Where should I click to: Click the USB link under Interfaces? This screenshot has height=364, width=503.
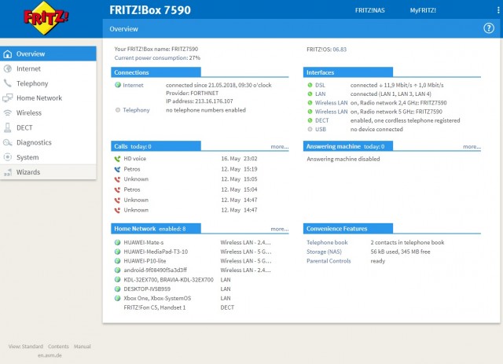pyautogui.click(x=321, y=130)
